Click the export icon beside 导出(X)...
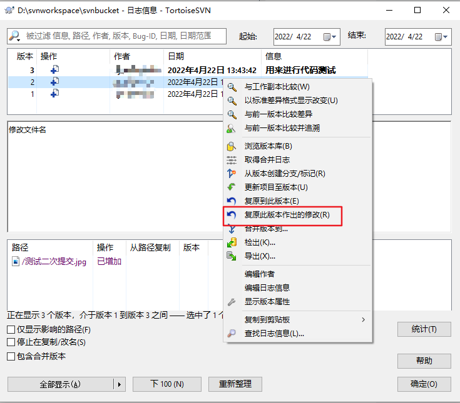Viewport: 460px width, 403px height. [232, 256]
